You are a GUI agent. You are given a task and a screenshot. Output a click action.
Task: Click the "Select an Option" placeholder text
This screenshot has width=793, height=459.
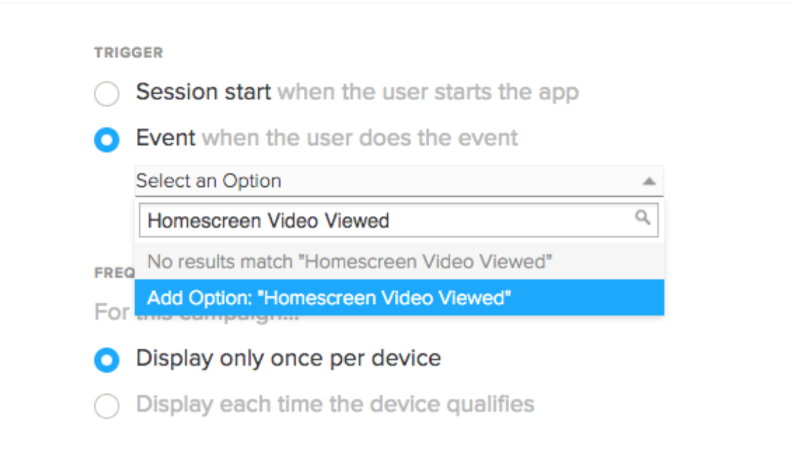208,181
